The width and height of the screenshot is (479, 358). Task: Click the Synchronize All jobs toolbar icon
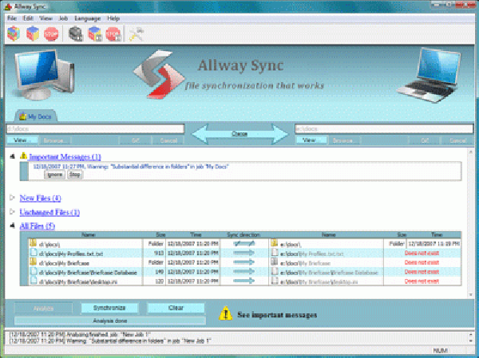(x=95, y=34)
